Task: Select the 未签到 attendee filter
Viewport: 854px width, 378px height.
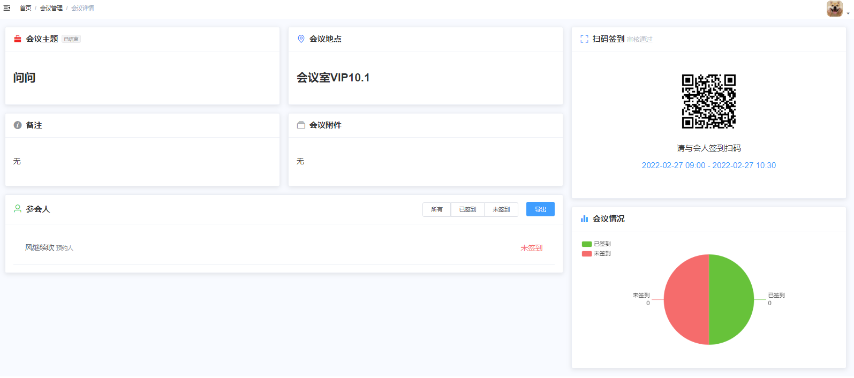Action: tap(501, 209)
